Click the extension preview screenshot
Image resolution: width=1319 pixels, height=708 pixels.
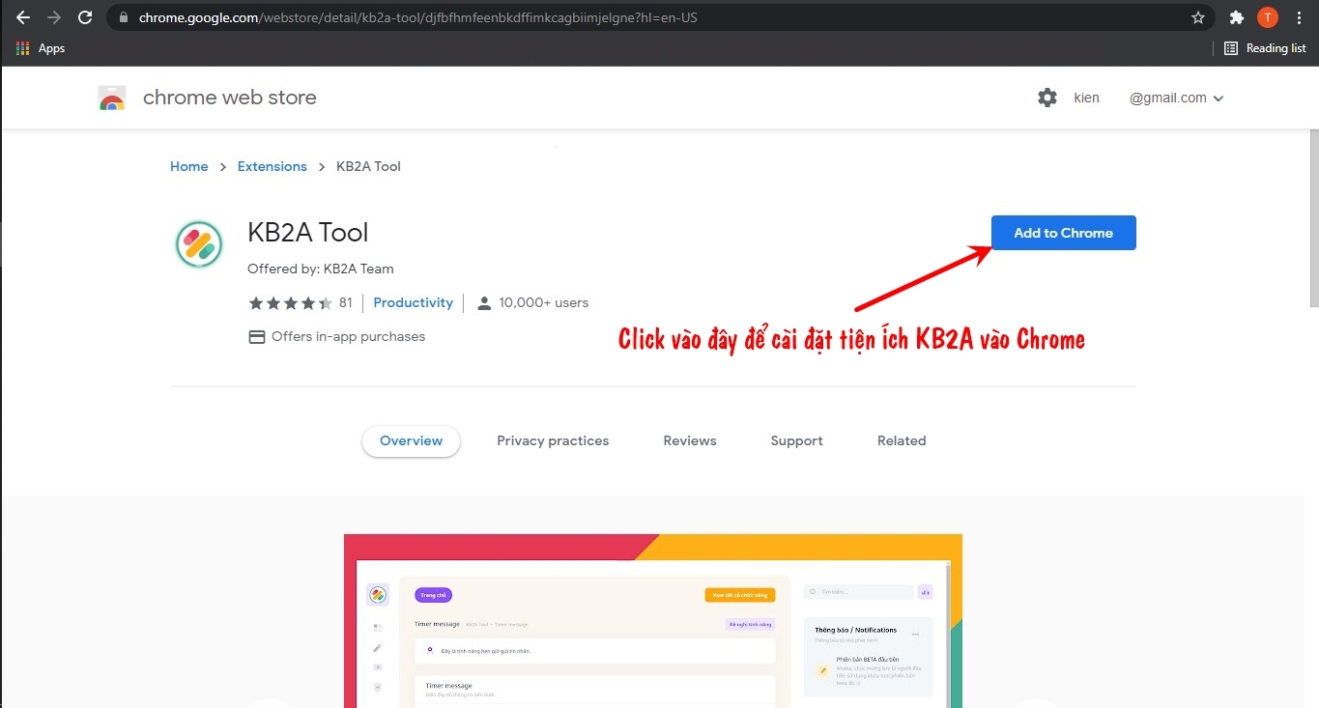coord(653,621)
